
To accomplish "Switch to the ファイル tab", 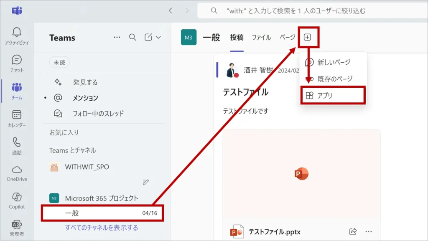I will point(261,37).
